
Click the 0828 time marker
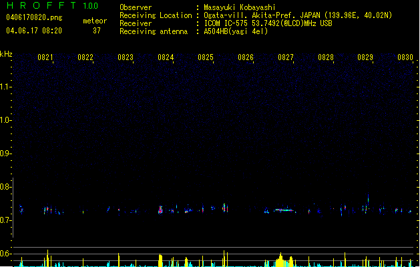coord(326,57)
